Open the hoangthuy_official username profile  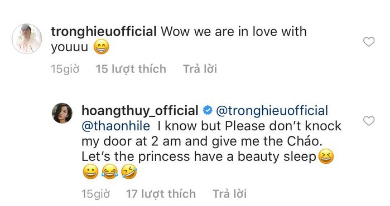coord(140,111)
